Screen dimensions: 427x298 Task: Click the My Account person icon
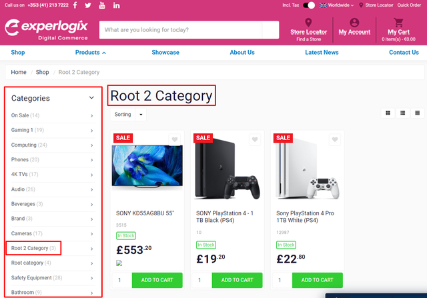(x=354, y=22)
